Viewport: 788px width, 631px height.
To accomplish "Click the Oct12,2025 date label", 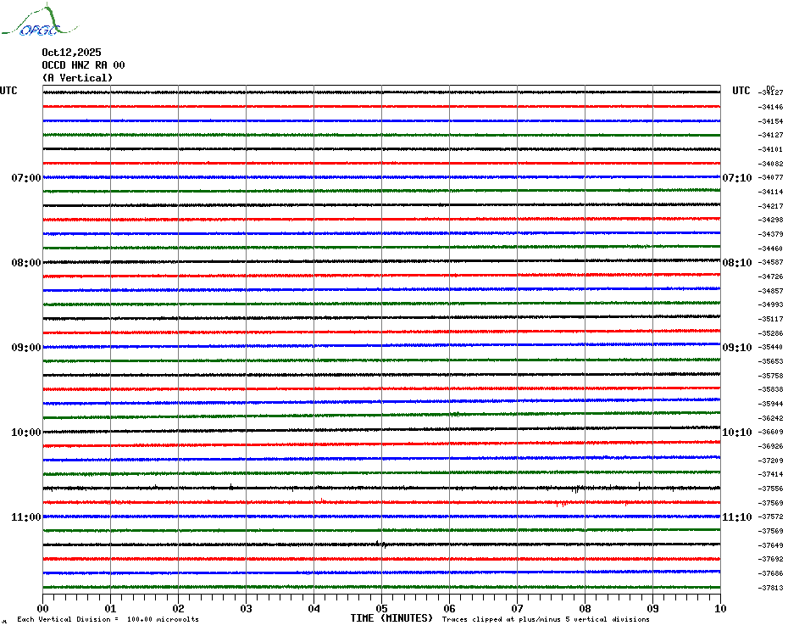I will 71,53.
